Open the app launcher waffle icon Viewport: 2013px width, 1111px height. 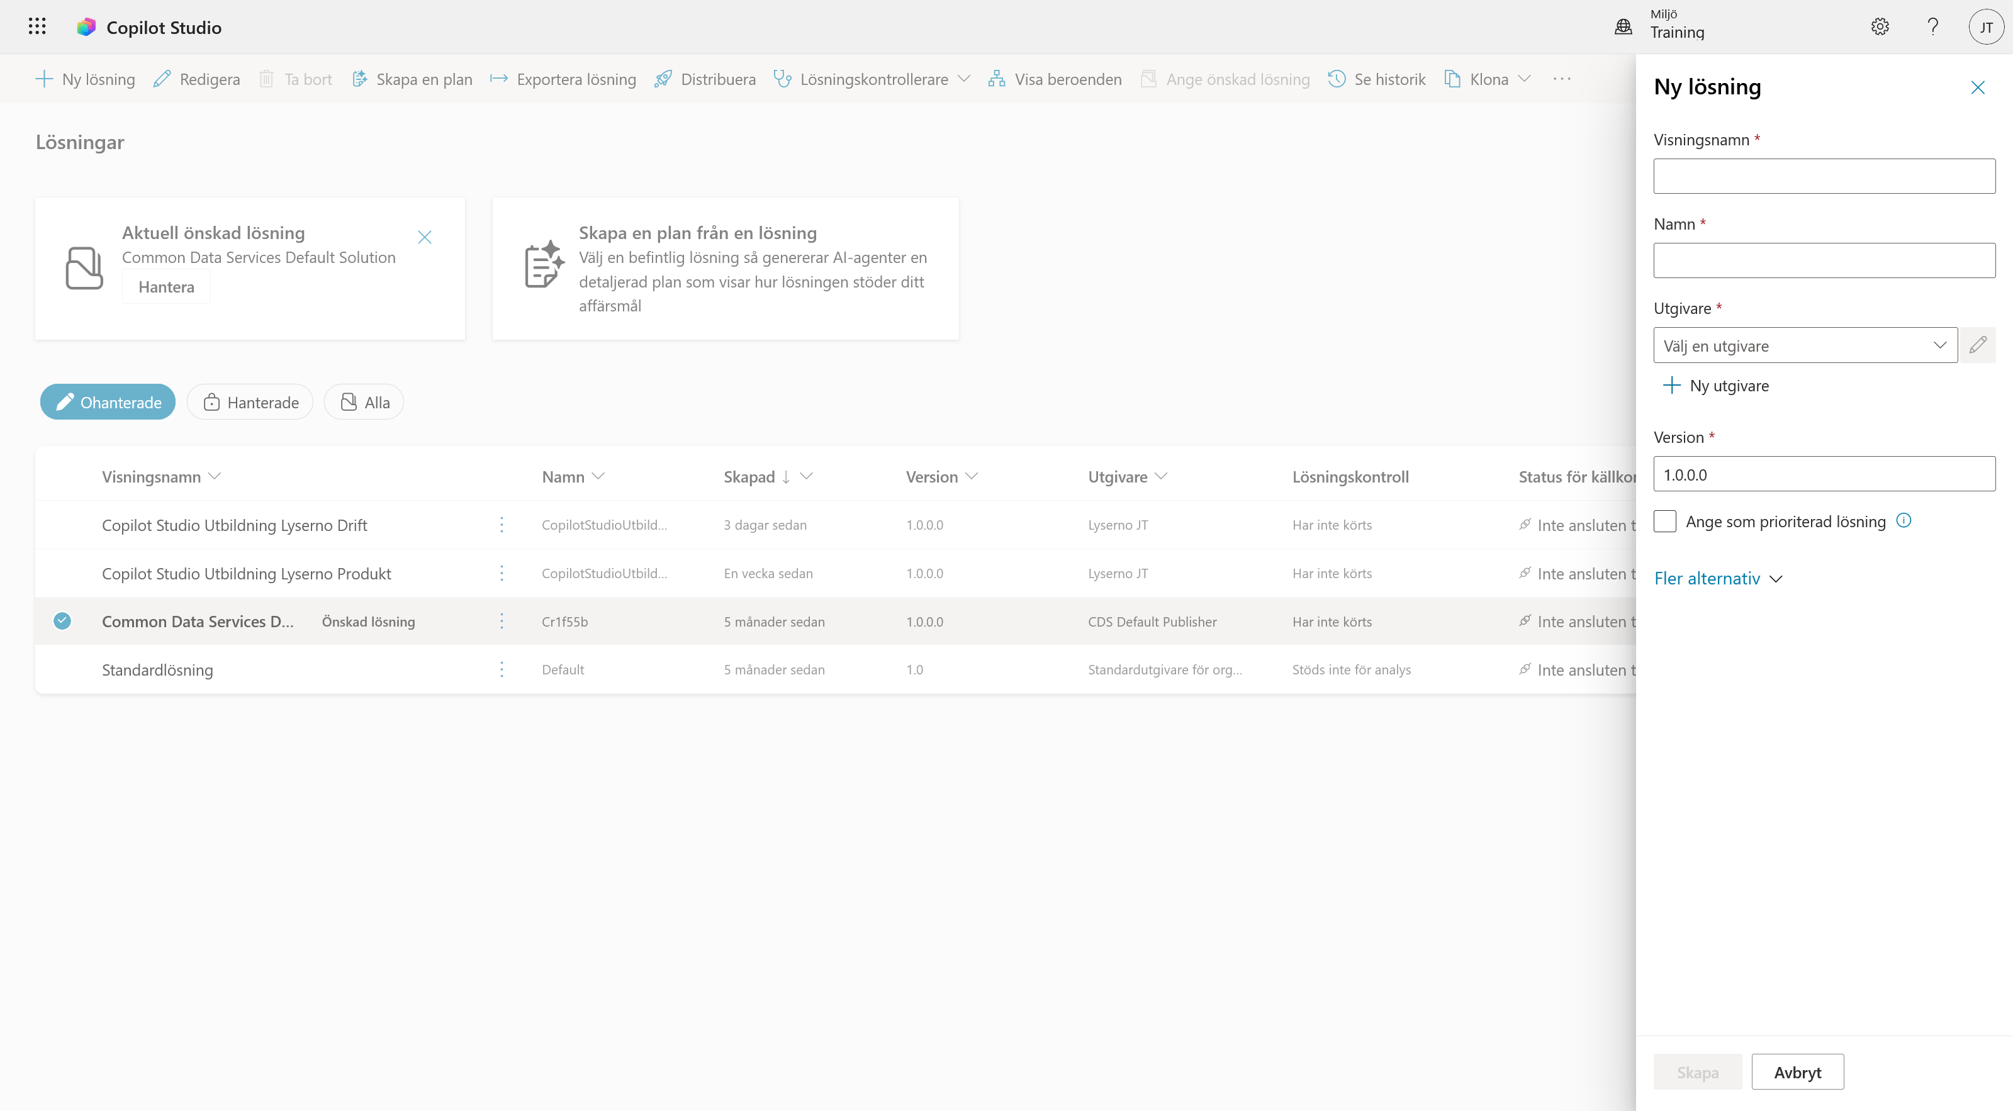click(x=36, y=26)
